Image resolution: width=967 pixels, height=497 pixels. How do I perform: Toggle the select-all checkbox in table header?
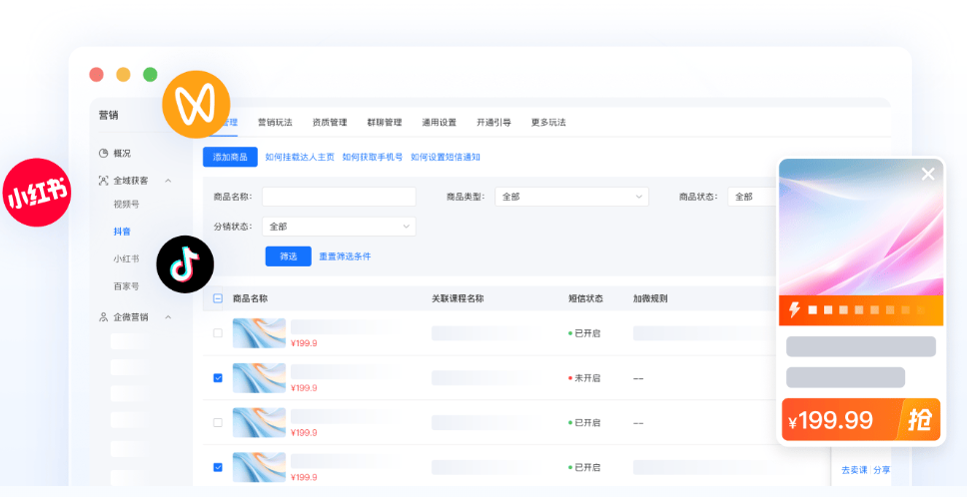click(x=218, y=298)
